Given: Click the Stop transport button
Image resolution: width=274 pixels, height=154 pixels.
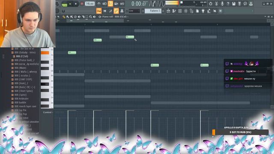Looking at the screenshot, I should click(76, 4).
